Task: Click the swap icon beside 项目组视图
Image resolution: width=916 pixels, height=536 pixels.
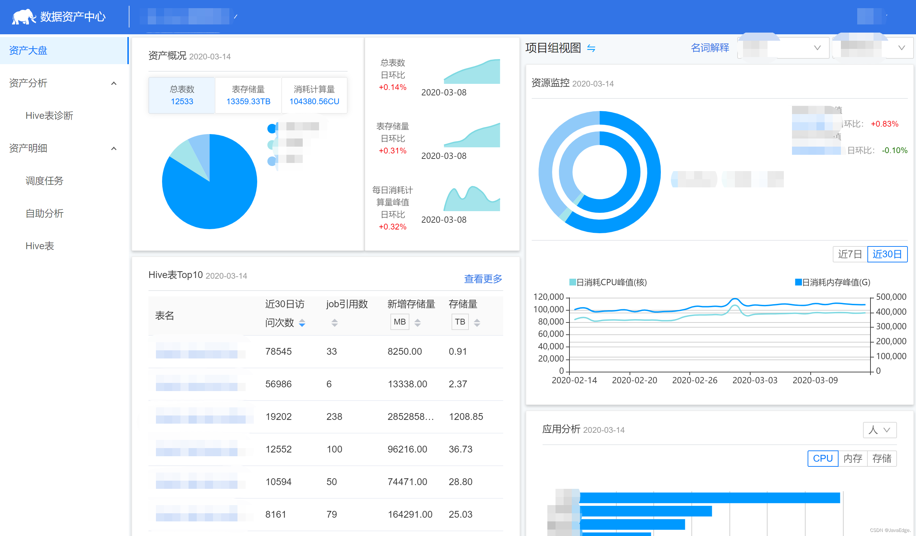Action: point(591,48)
